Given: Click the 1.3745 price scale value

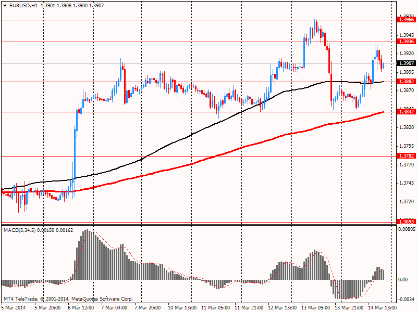Looking at the screenshot, I should click(x=407, y=183).
